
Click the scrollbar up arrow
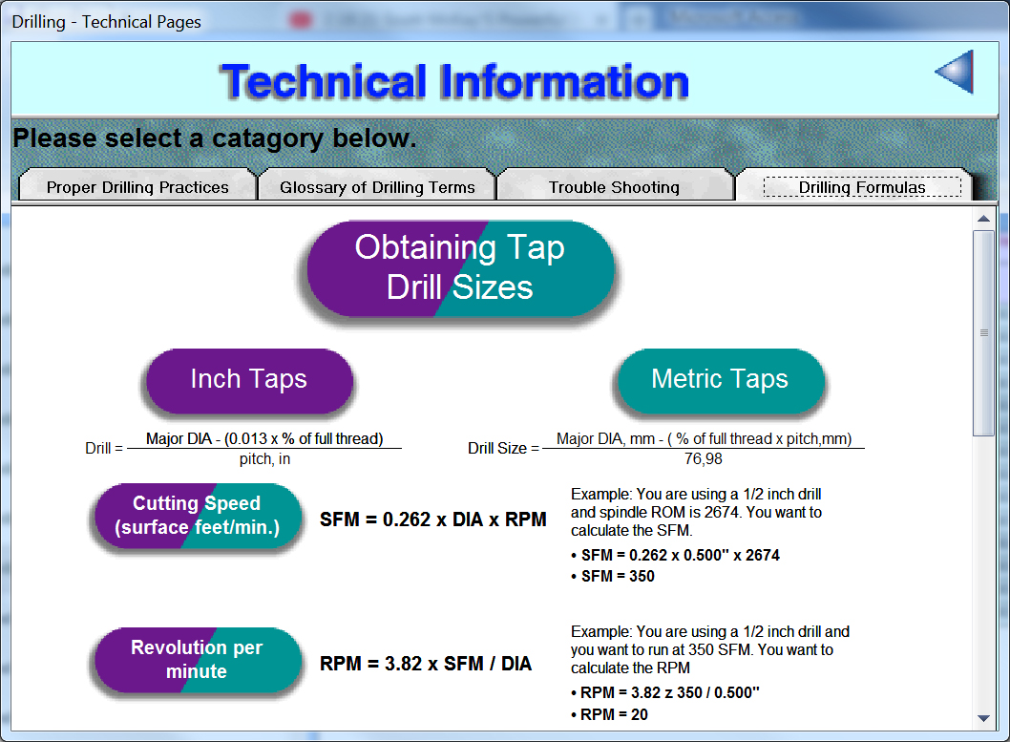983,218
